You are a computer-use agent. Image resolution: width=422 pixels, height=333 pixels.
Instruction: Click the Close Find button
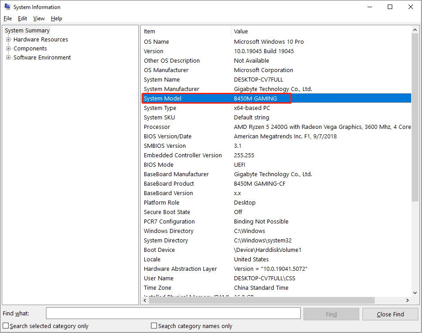point(390,314)
